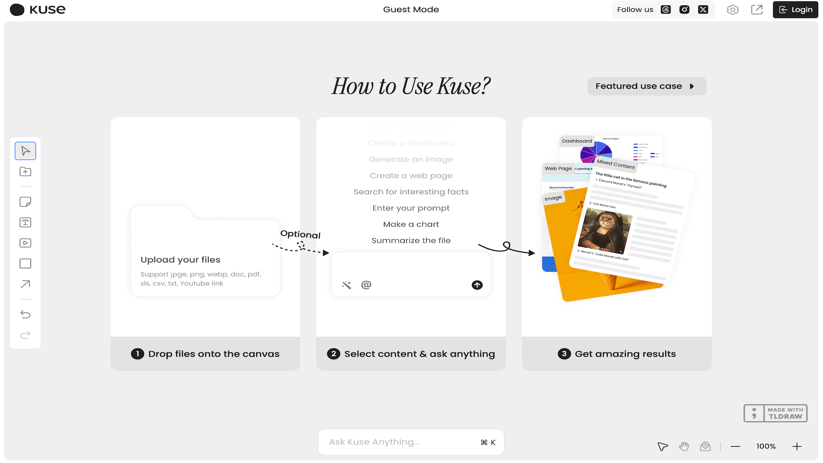Open the file upload tool

click(x=25, y=171)
